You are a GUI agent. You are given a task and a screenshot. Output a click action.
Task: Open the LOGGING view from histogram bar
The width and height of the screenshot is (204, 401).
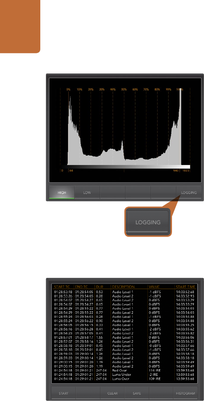189,192
